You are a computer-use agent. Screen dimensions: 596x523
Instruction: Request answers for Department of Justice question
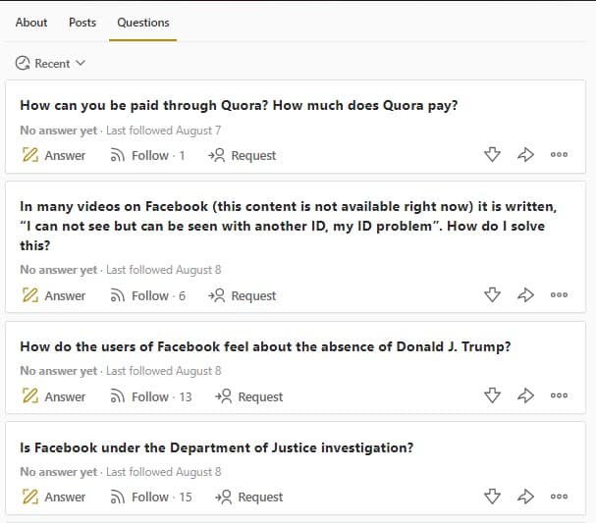click(x=248, y=497)
